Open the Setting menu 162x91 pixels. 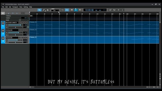pos(26,7)
